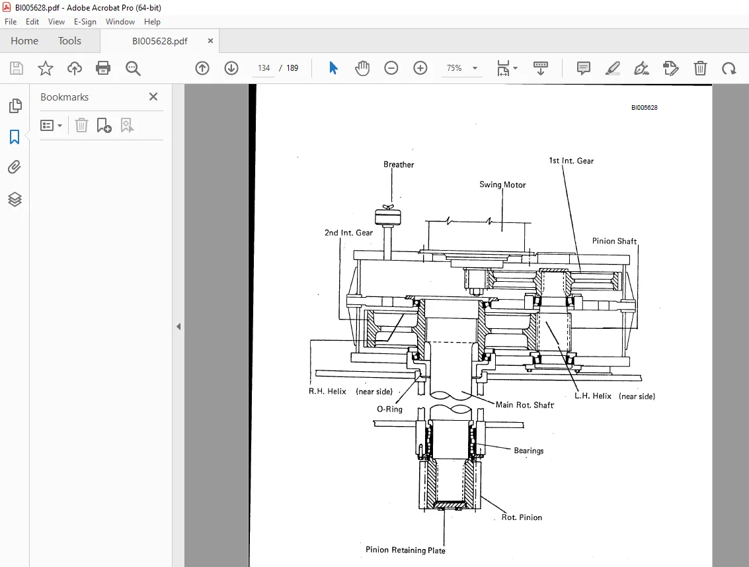Click the current page number field
The image size is (749, 567).
pos(264,68)
